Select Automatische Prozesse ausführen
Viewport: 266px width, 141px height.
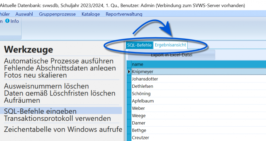(x=59, y=61)
